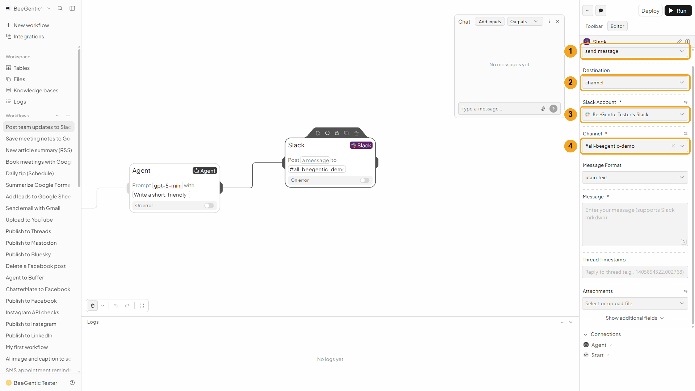Open the Outputs dropdown in Chat
The image size is (695, 391).
[x=525, y=22]
